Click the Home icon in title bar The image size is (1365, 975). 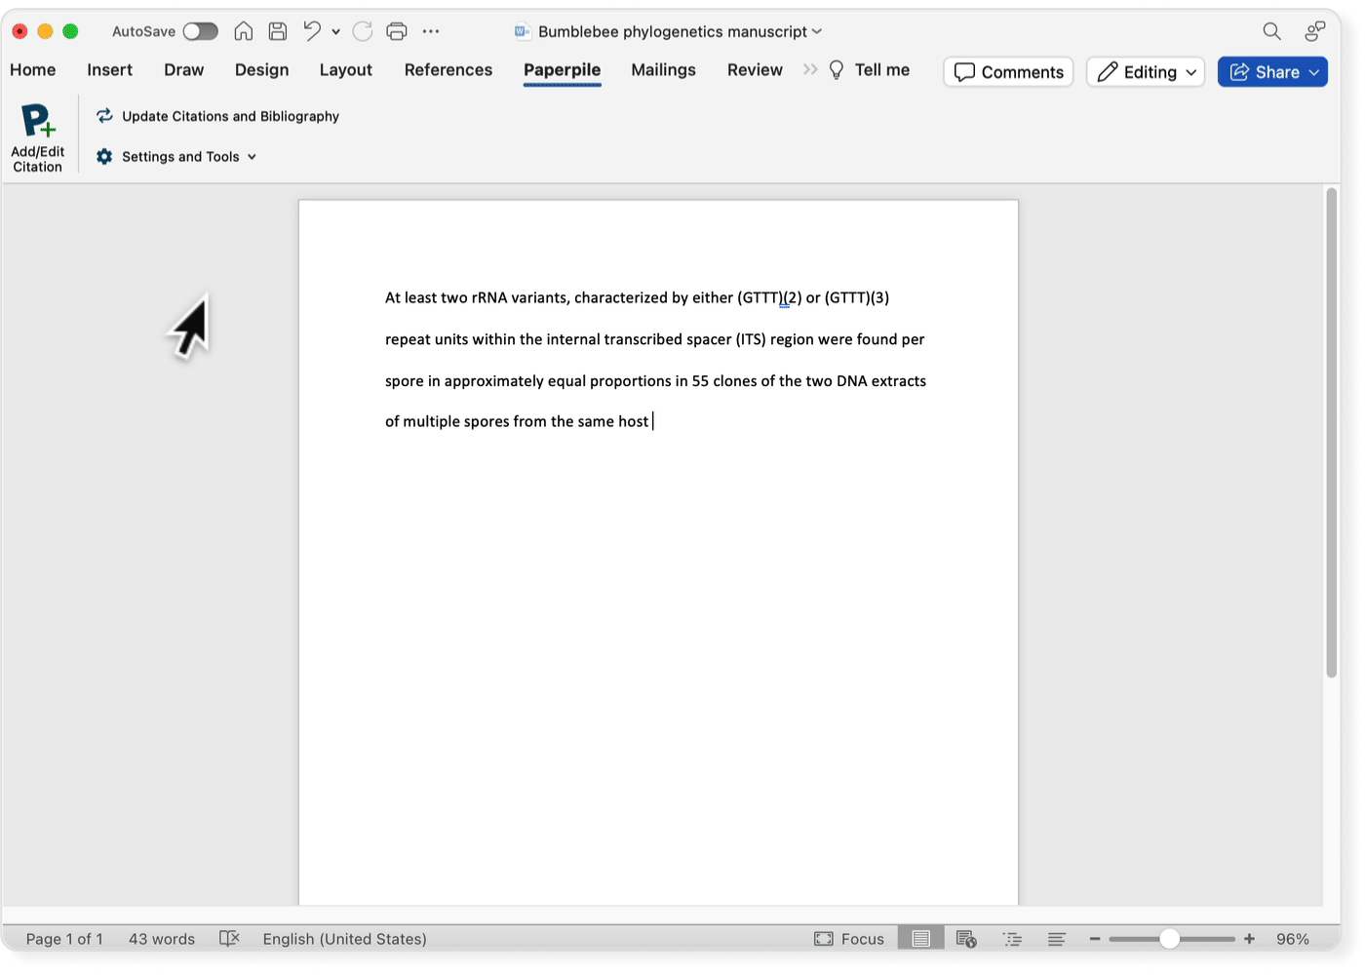[244, 31]
